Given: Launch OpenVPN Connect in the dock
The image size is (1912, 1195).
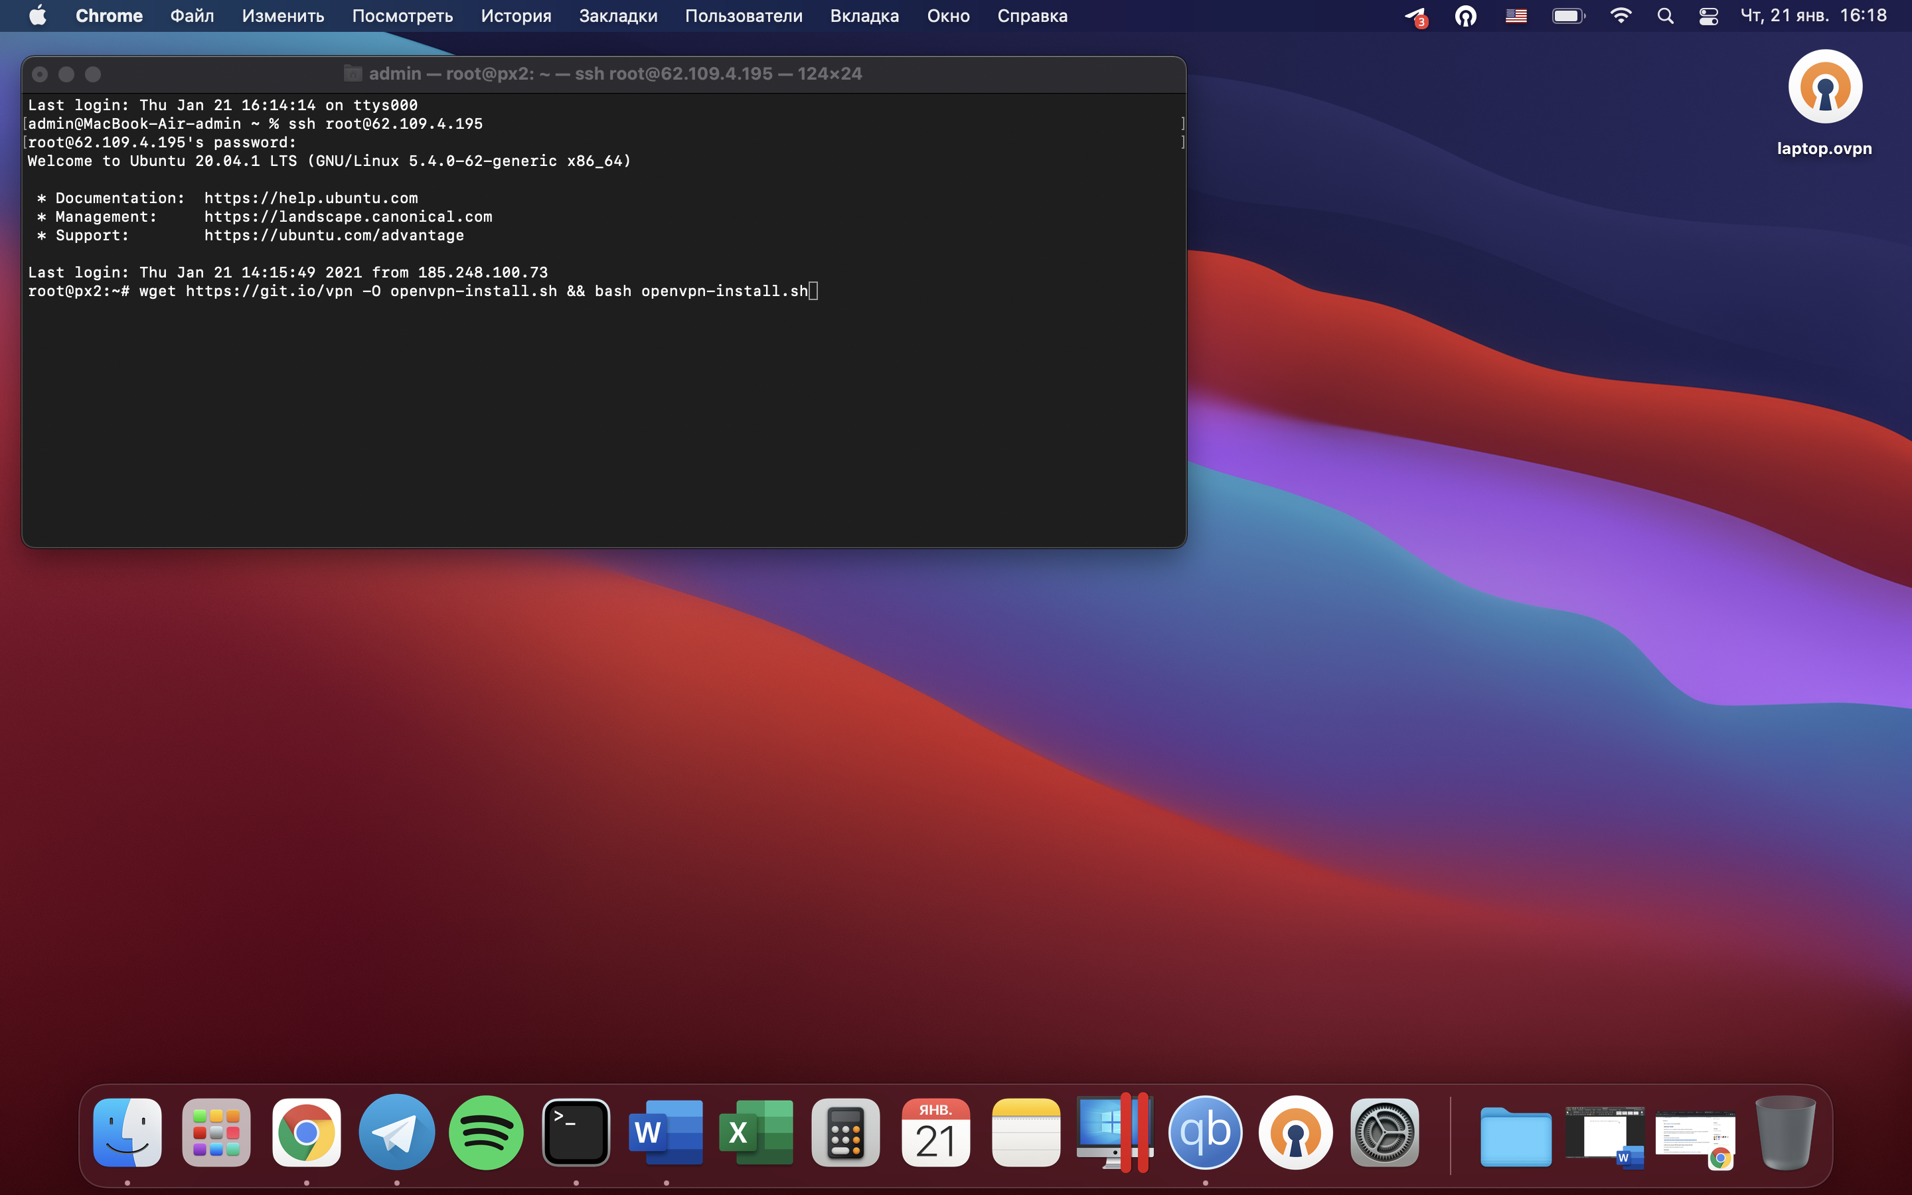Looking at the screenshot, I should pyautogui.click(x=1295, y=1133).
